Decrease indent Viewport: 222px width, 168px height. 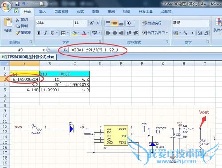129,33
